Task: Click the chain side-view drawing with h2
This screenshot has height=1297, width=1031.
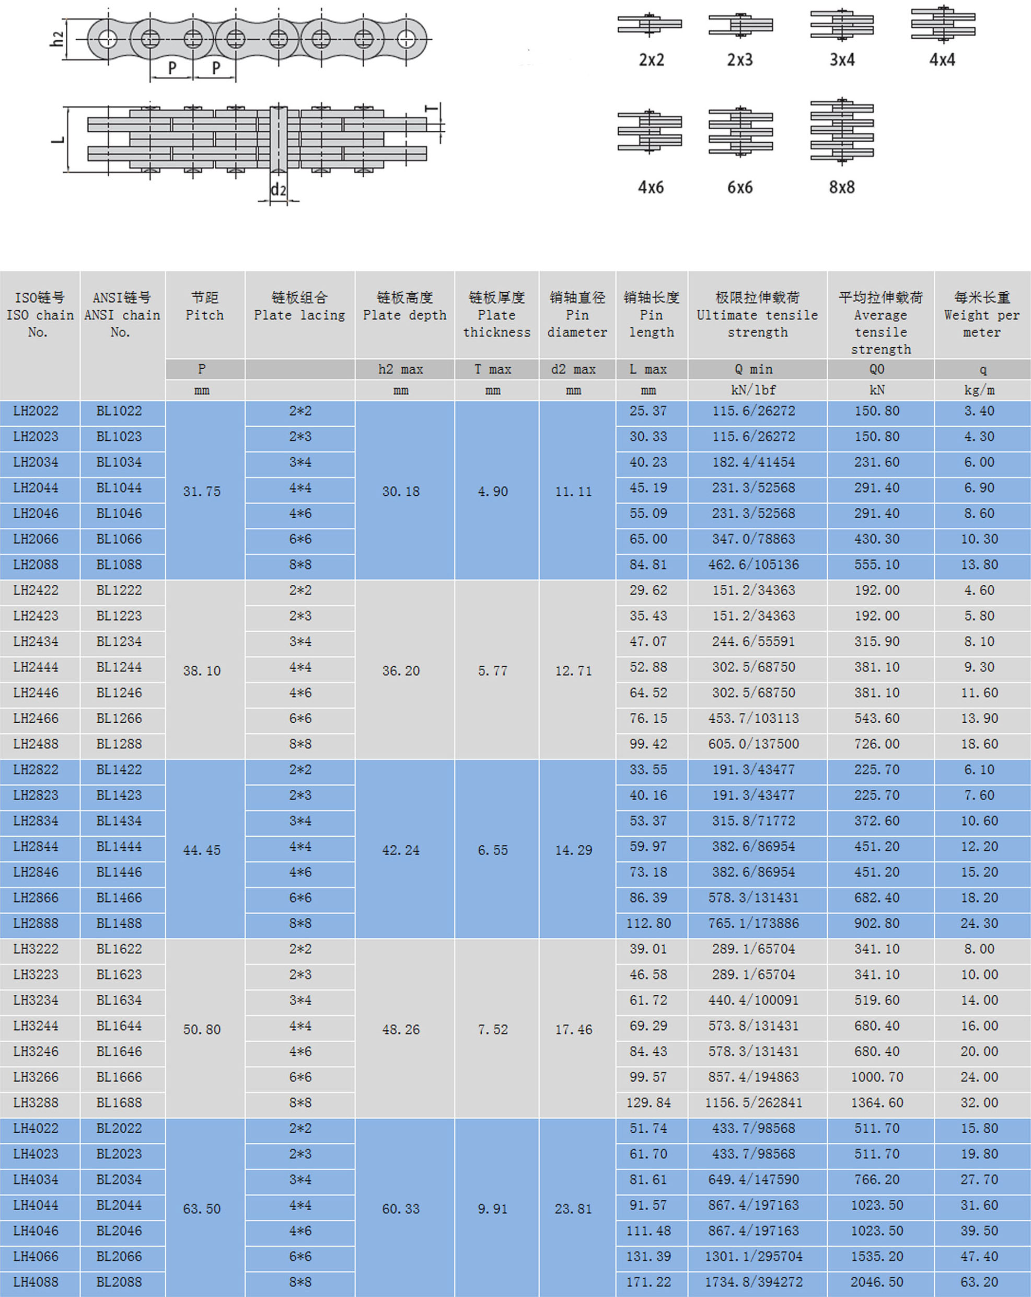Action: [256, 40]
